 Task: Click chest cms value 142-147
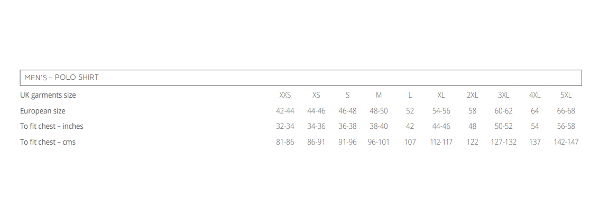coord(566,142)
